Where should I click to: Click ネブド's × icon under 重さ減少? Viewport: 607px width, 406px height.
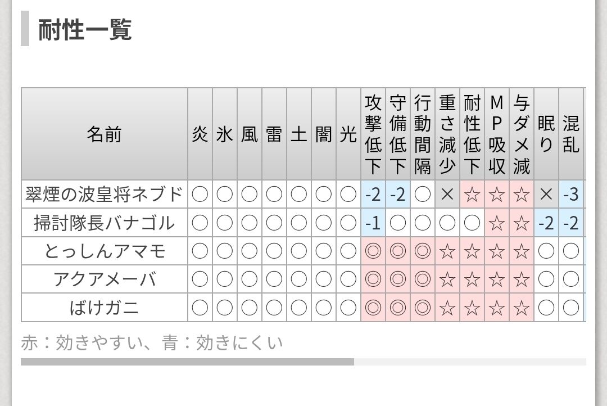(447, 194)
